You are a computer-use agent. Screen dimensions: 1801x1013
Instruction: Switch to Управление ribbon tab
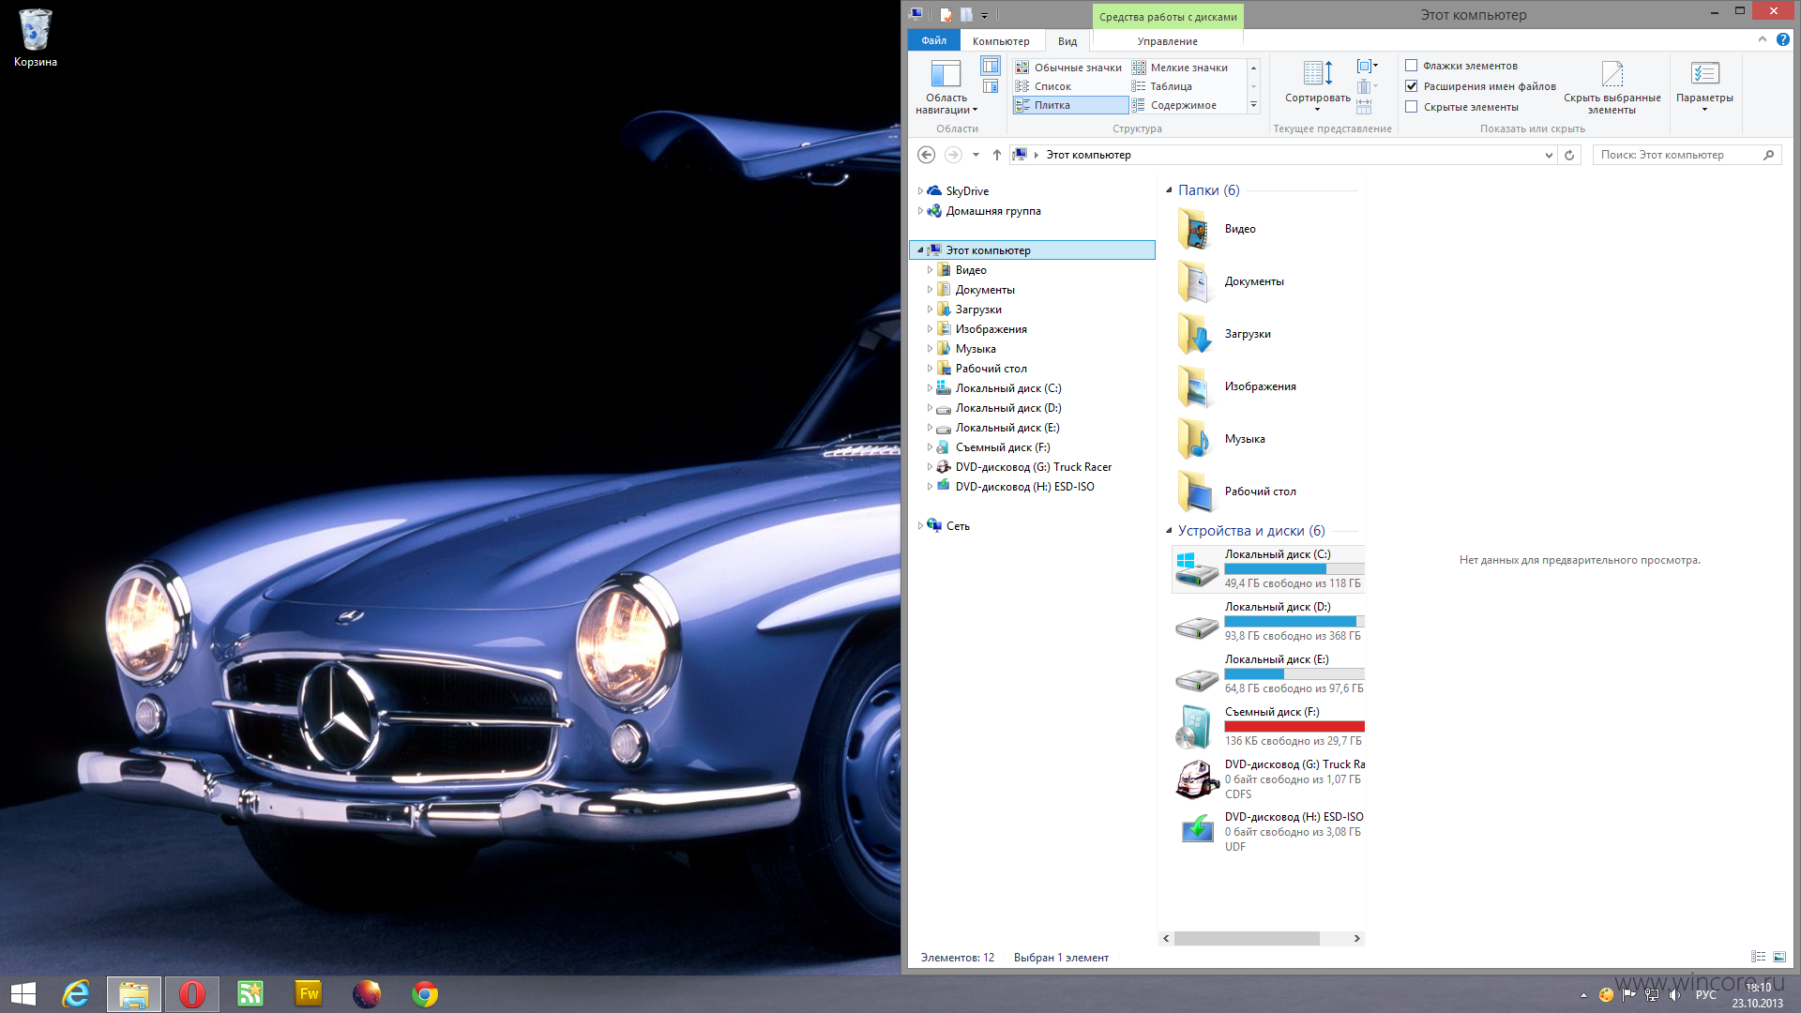1167,41
